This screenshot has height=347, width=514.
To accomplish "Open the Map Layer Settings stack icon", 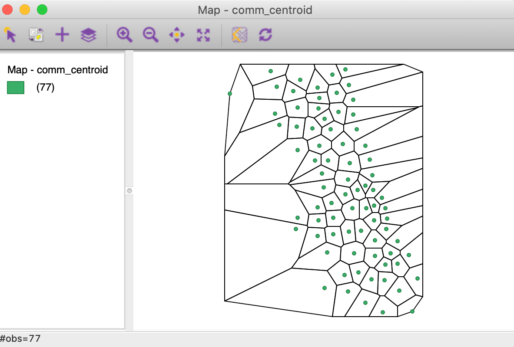I will [x=89, y=35].
